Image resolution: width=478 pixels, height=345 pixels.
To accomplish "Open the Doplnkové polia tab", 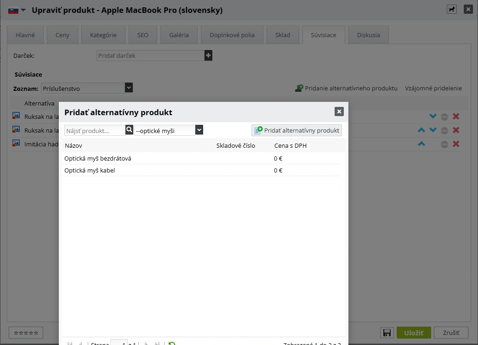I will (x=232, y=35).
